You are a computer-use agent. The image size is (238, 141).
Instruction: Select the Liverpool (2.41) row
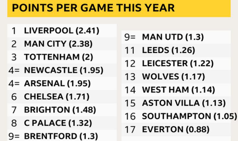click(62, 31)
